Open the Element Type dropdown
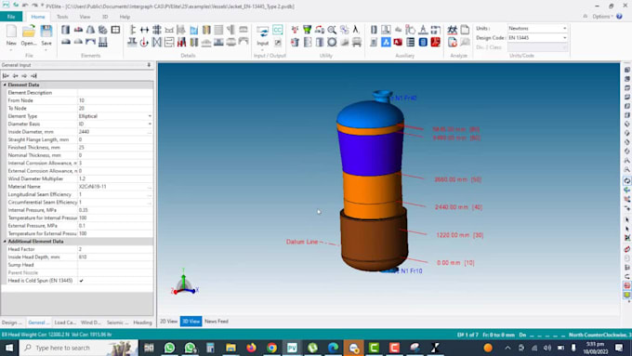 [x=150, y=116]
